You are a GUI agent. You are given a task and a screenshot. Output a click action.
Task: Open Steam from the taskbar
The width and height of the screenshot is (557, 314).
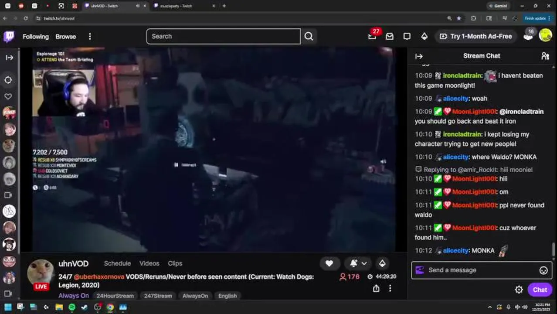click(84, 307)
